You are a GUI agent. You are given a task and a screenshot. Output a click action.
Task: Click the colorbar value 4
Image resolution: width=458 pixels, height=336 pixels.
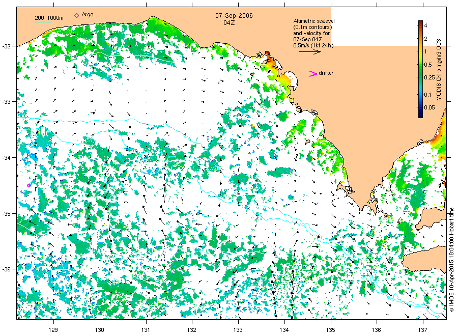tap(425, 25)
